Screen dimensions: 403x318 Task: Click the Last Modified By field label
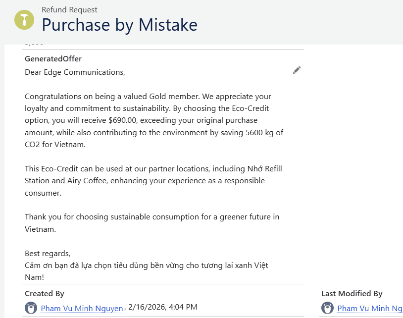click(352, 294)
